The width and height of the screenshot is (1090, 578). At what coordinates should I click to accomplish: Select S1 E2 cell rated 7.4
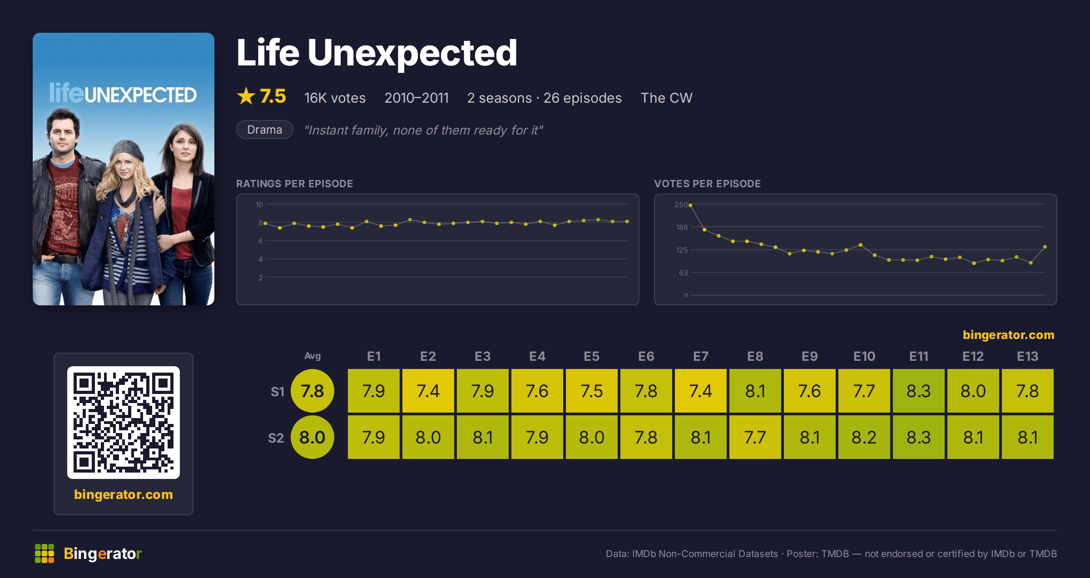click(428, 391)
